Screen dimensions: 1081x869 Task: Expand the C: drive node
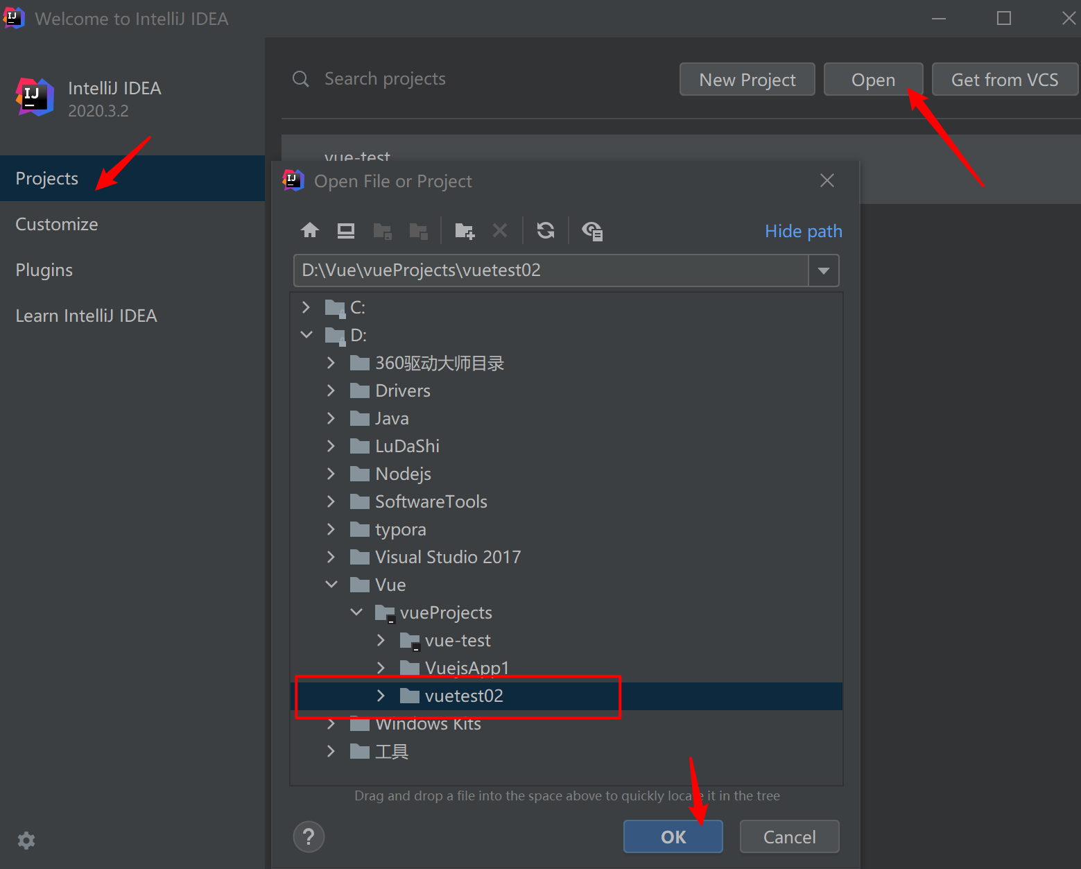(306, 307)
